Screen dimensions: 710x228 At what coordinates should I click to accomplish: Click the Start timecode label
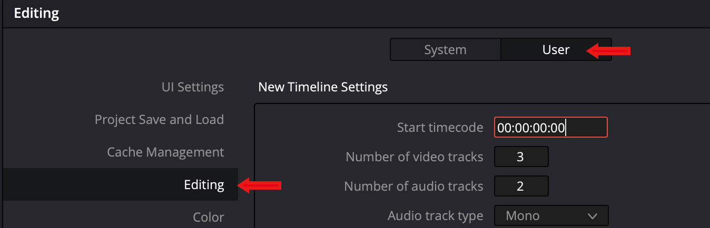440,127
